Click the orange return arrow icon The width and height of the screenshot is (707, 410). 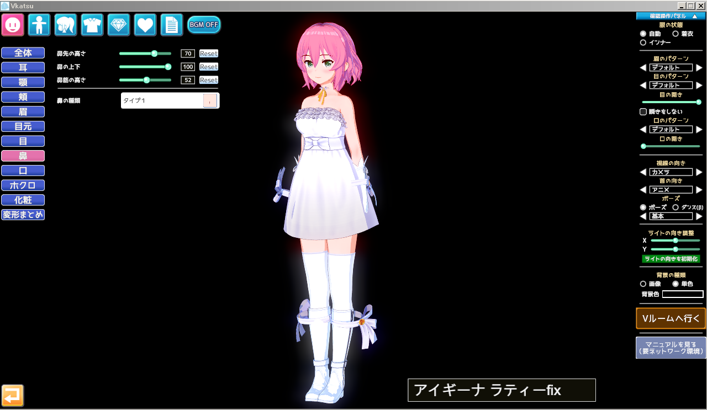[x=13, y=396]
